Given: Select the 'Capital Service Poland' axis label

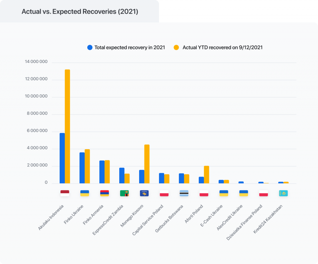Looking at the screenshot, I should pyautogui.click(x=148, y=220).
